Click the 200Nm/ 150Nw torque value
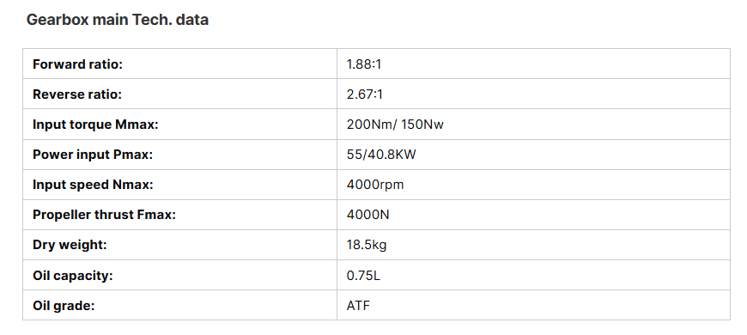The height and width of the screenshot is (335, 747). click(395, 125)
